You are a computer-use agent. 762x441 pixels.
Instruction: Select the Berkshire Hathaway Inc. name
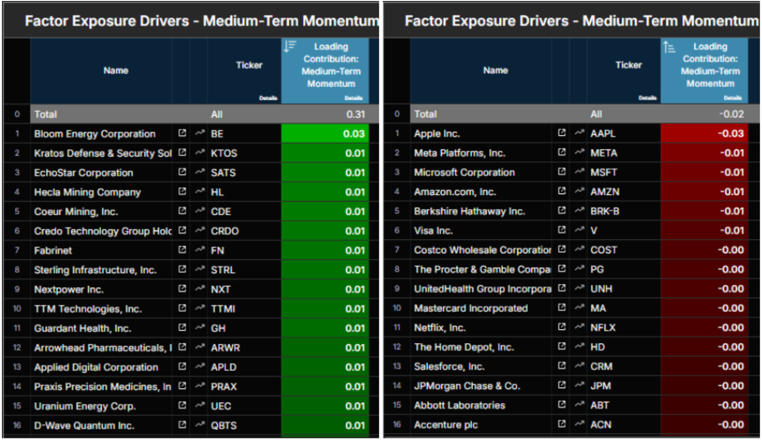click(x=469, y=211)
